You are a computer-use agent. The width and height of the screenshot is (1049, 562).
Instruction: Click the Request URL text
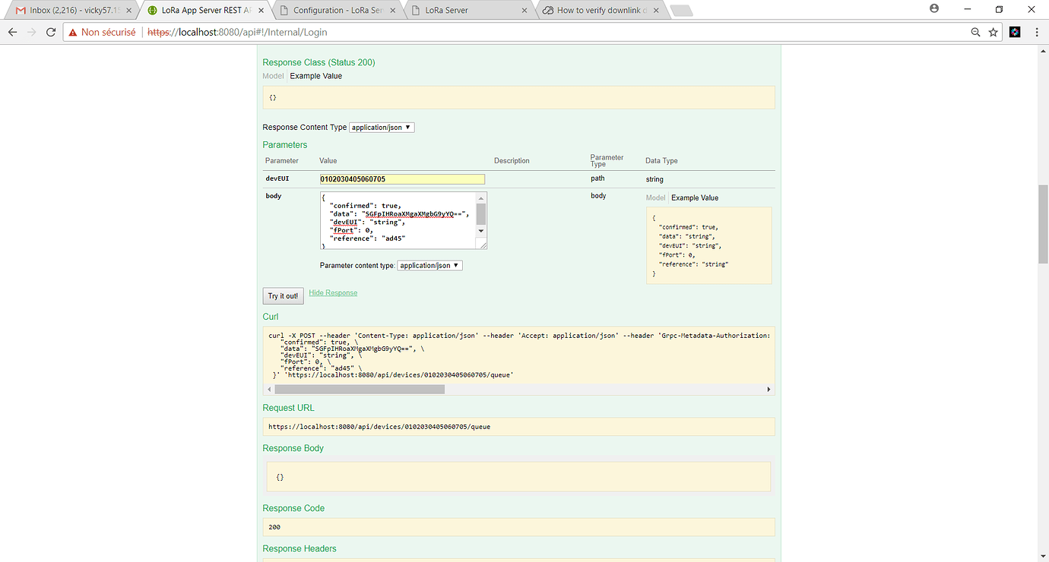[x=379, y=427]
